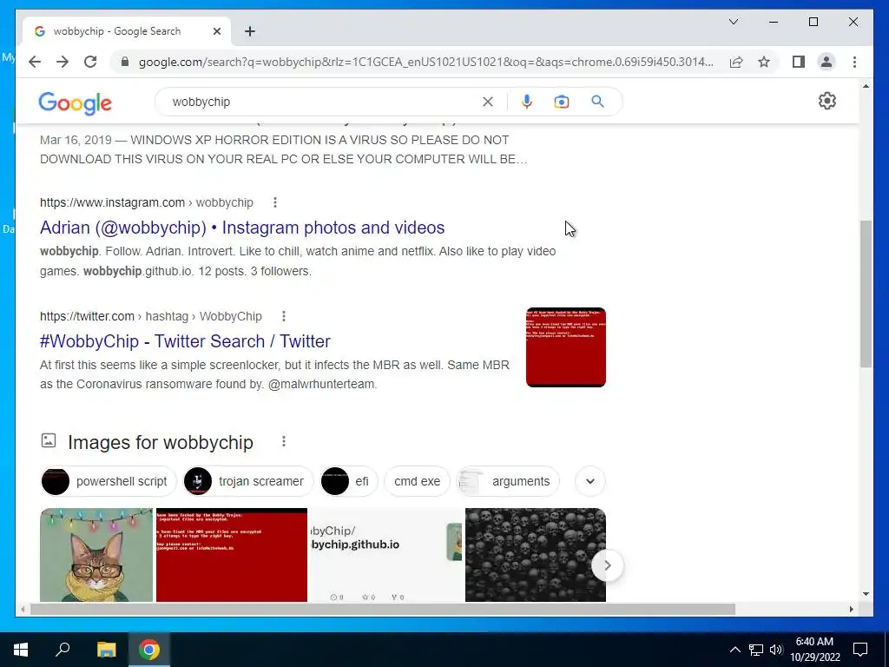Open a new browser tab

coord(250,31)
